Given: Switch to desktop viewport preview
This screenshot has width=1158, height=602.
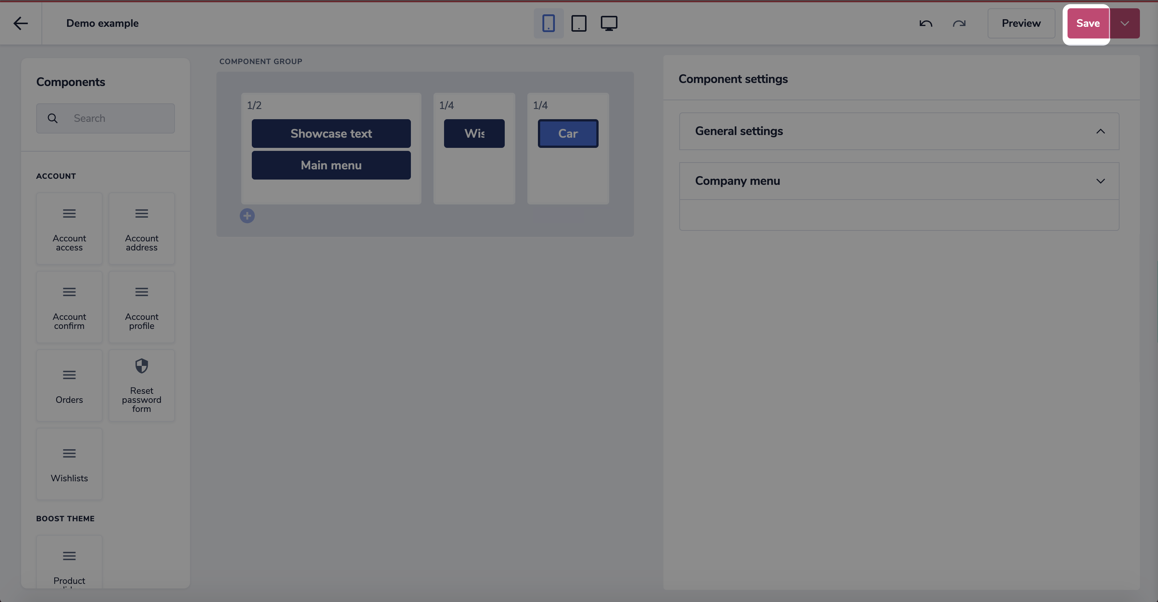Looking at the screenshot, I should point(610,23).
